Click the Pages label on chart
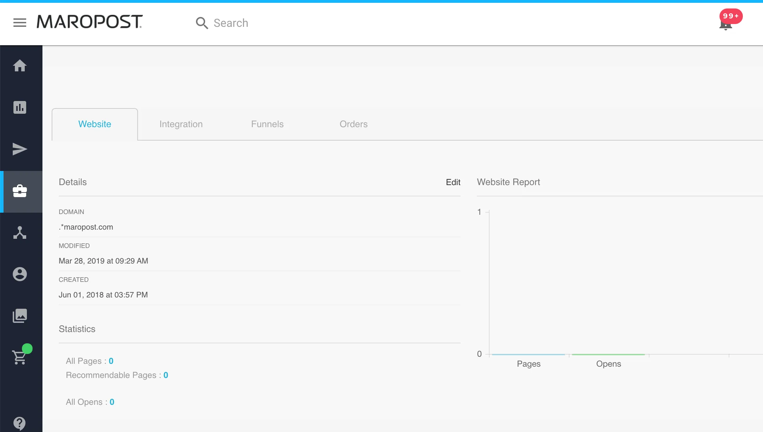Image resolution: width=763 pixels, height=432 pixels. (529, 364)
